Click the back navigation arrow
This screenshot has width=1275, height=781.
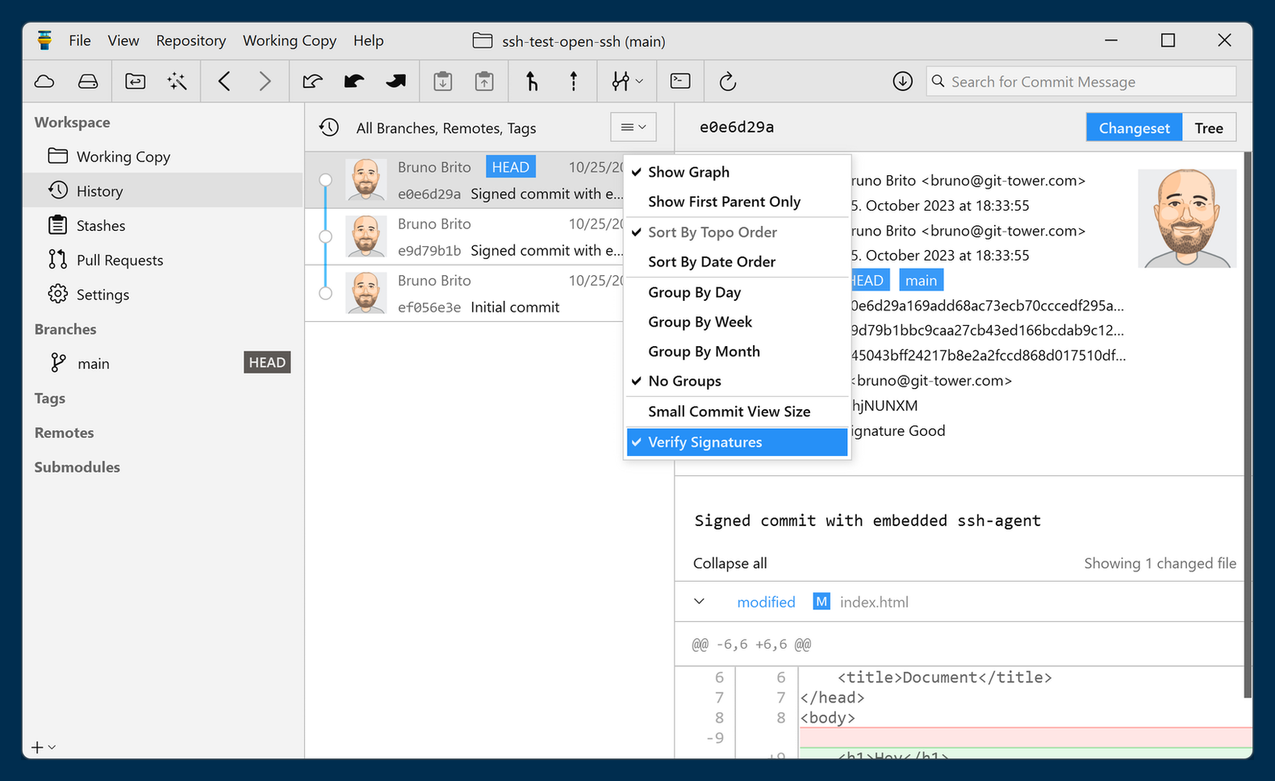pos(224,81)
